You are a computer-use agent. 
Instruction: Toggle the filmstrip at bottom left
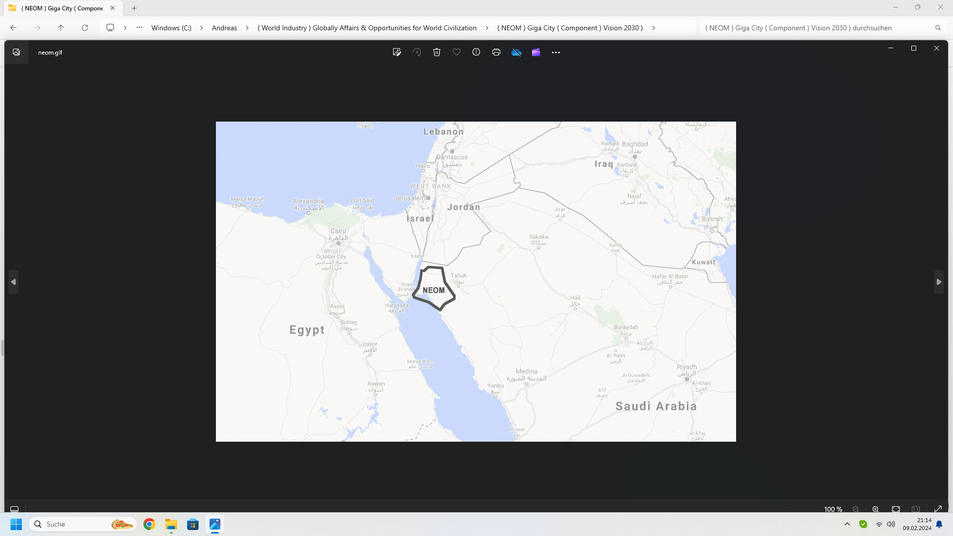tap(14, 509)
